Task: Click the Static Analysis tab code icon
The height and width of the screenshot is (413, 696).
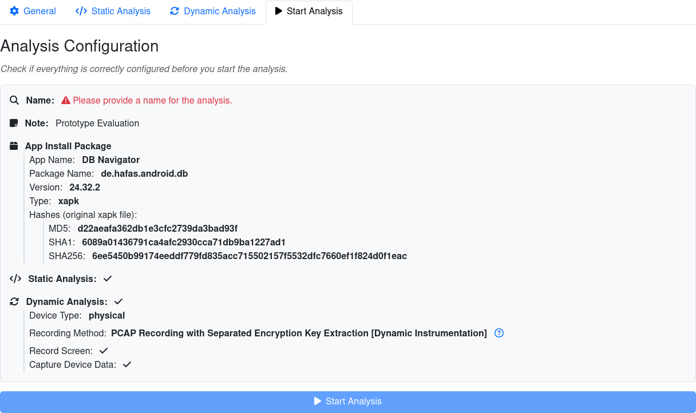Action: point(81,11)
